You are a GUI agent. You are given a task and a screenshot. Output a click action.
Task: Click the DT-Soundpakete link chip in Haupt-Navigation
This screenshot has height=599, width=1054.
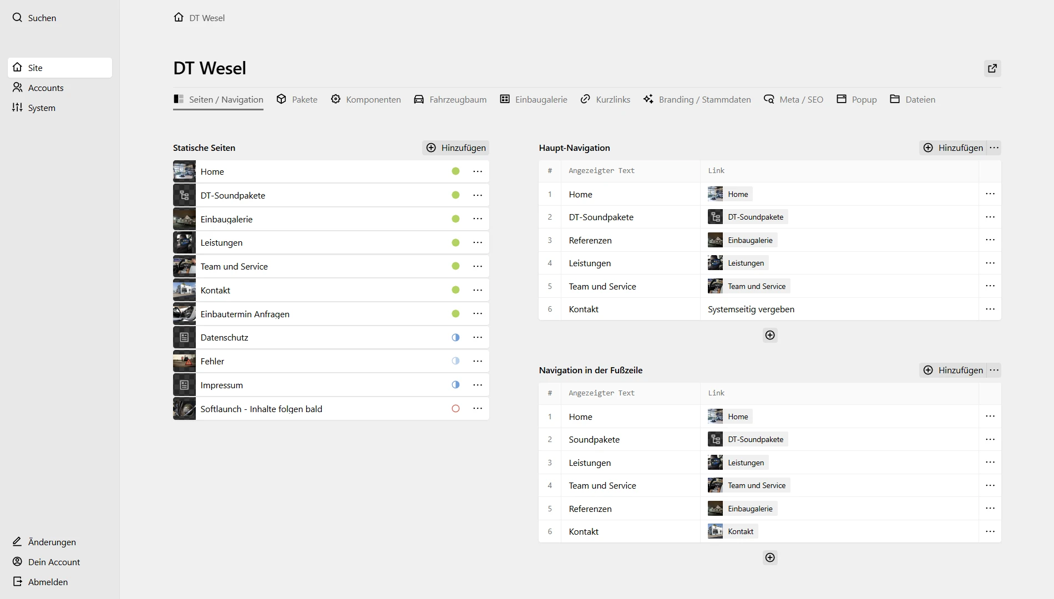click(747, 217)
